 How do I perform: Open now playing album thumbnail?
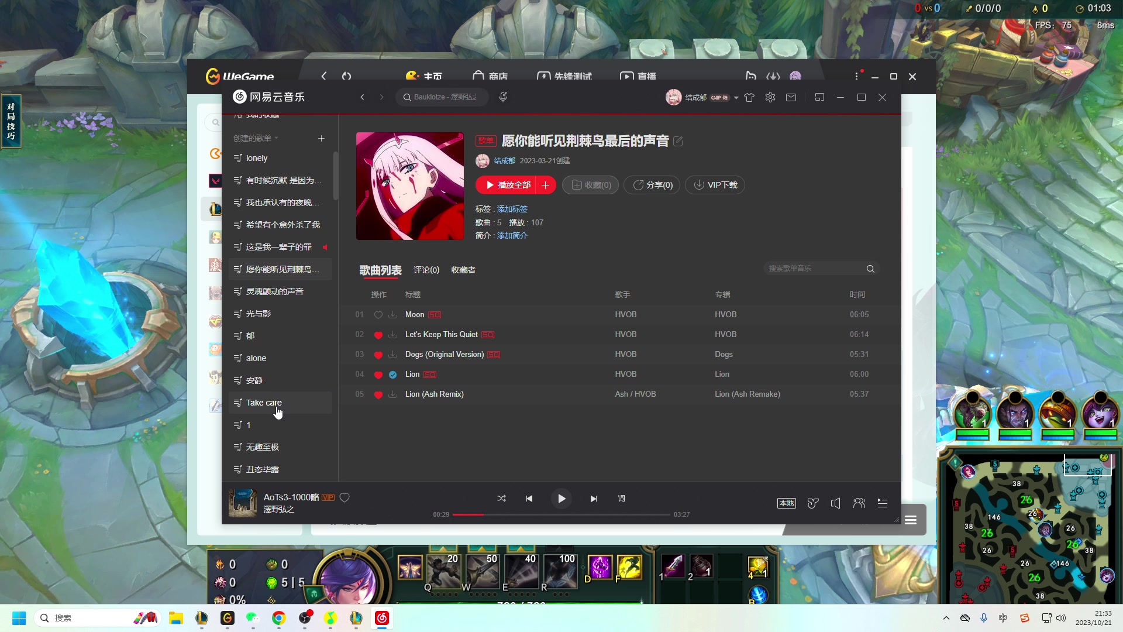pyautogui.click(x=243, y=503)
